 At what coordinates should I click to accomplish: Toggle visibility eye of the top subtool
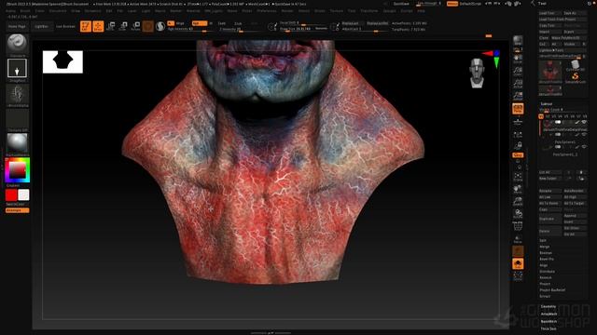coord(584,122)
